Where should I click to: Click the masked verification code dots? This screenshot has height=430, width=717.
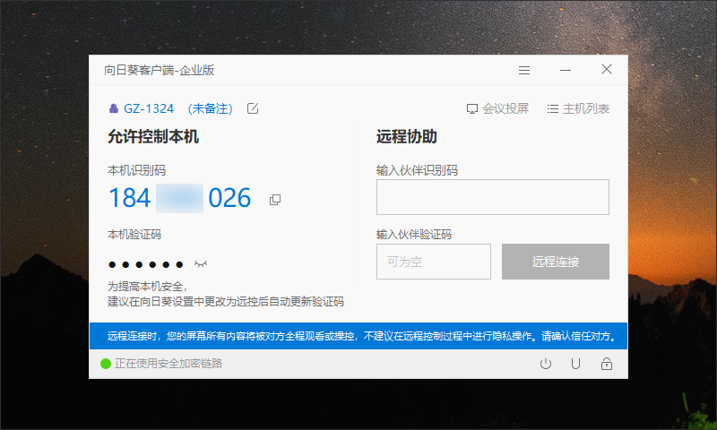[146, 264]
